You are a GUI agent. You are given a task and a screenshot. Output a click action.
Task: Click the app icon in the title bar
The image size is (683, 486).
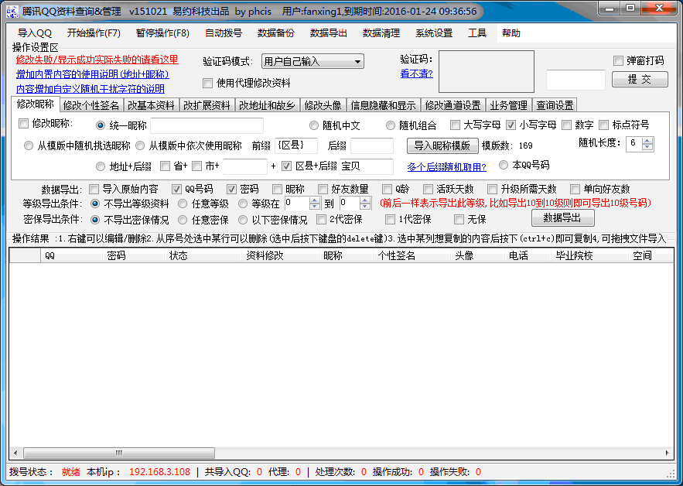click(x=12, y=11)
